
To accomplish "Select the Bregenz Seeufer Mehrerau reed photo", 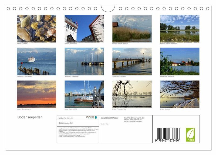I will 132,28.
